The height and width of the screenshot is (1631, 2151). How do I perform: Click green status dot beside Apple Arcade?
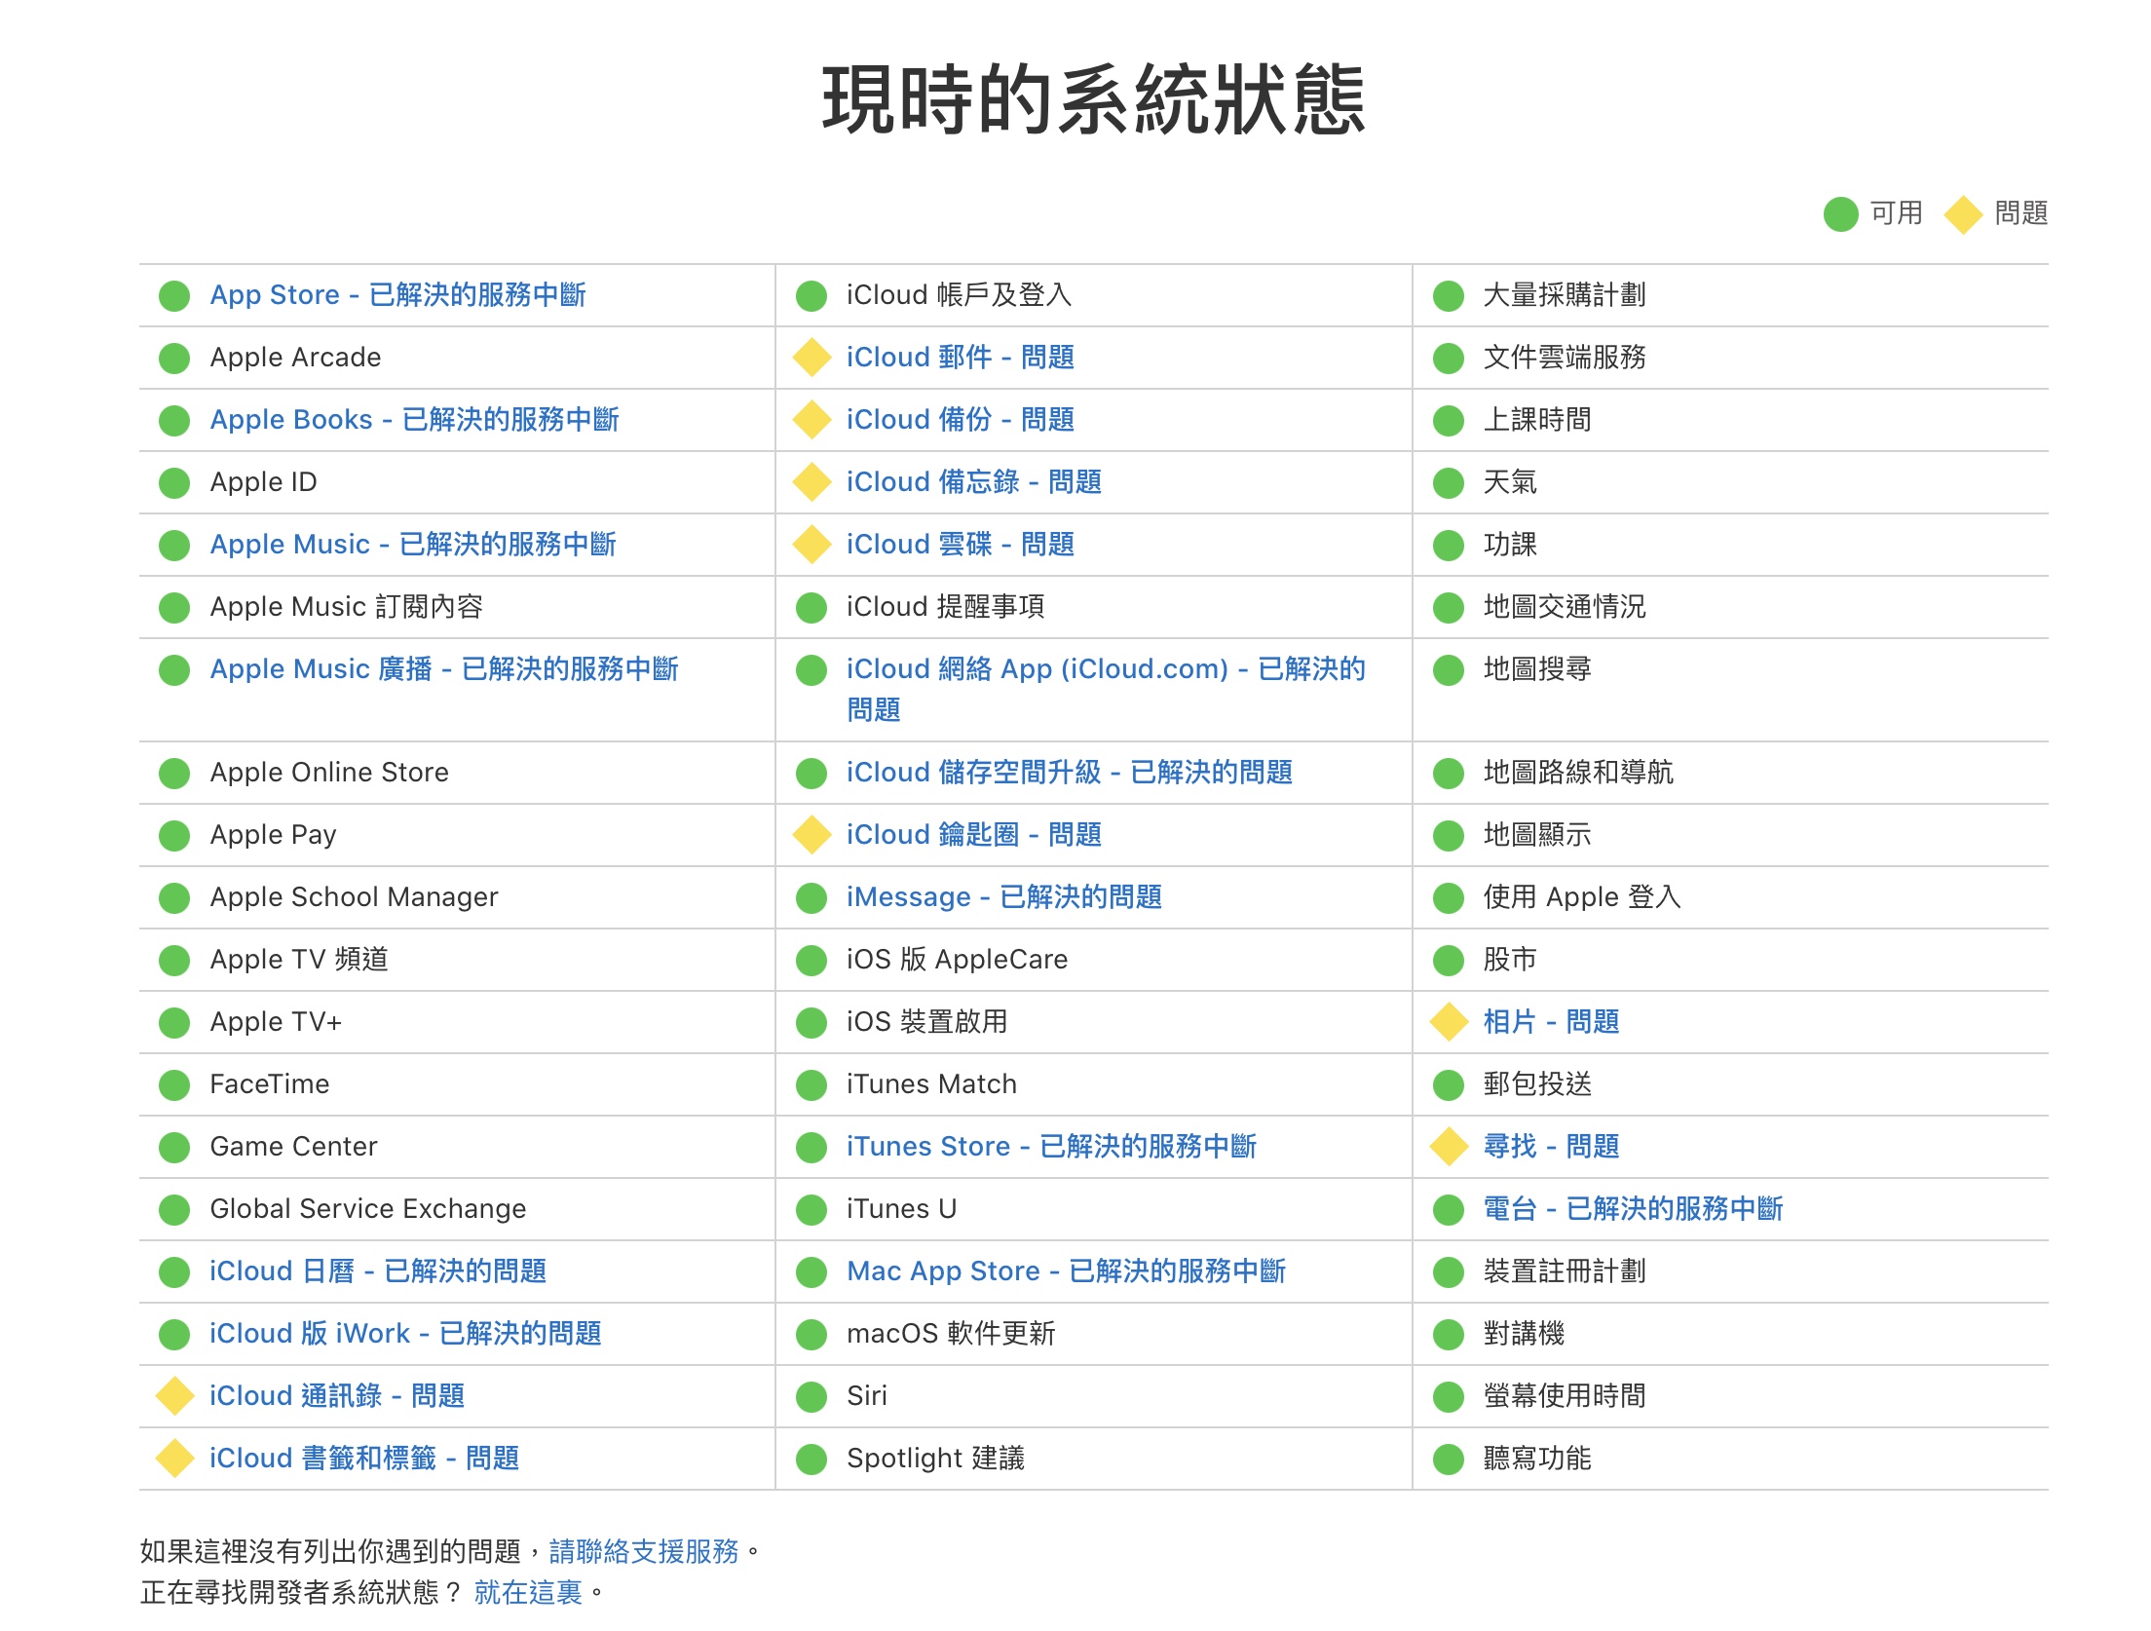[174, 359]
